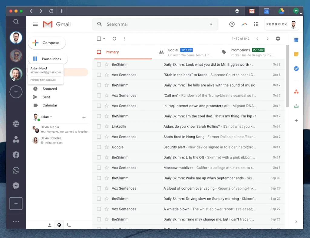
Task: Open Google Tasks from the side panel
Action: pyautogui.click(x=296, y=68)
